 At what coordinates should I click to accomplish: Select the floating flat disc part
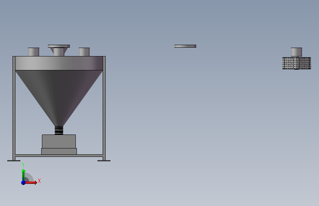pos(185,46)
